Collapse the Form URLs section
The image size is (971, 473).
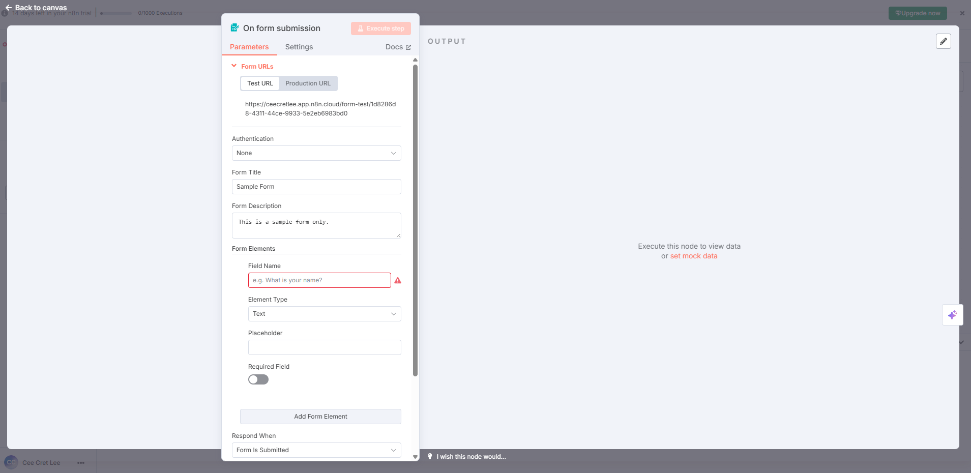tap(234, 66)
